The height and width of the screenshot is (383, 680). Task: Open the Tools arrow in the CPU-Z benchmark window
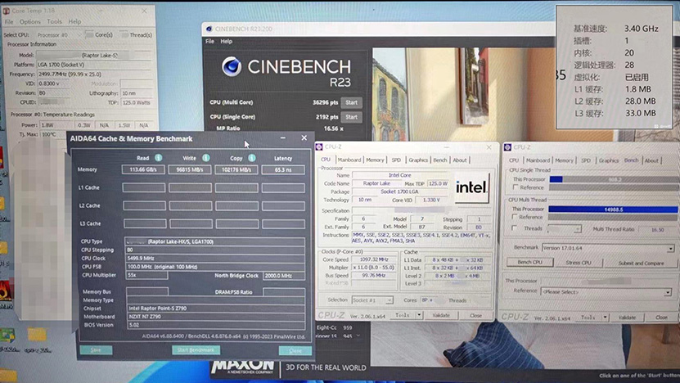tap(605, 318)
